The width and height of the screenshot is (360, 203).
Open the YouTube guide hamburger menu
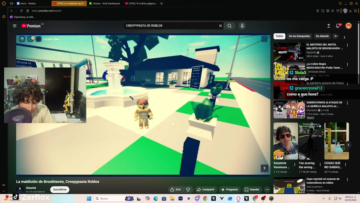(15, 26)
